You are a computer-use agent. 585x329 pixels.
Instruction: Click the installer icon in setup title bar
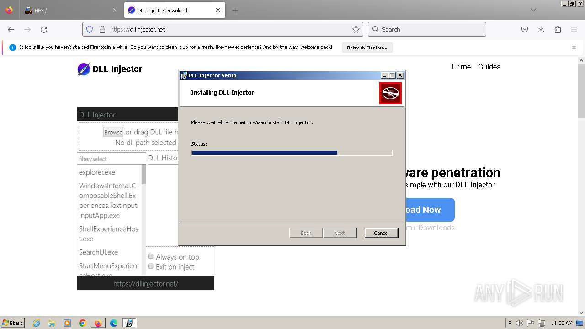coord(184,75)
